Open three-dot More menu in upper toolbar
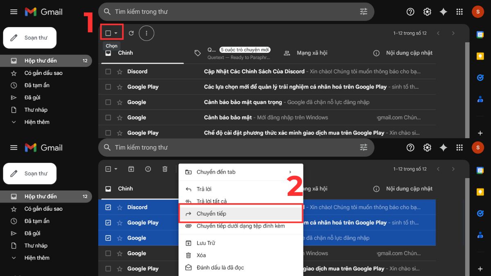Viewport: 491px width, 276px height. click(x=146, y=33)
